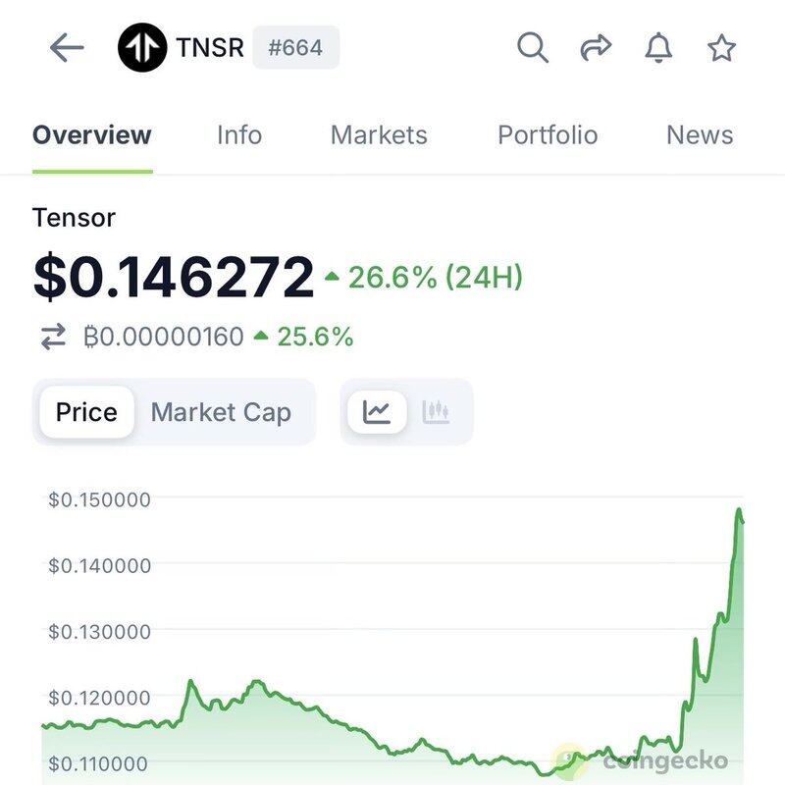The height and width of the screenshot is (785, 785).
Task: Open the Overview tab
Action: pyautogui.click(x=92, y=135)
